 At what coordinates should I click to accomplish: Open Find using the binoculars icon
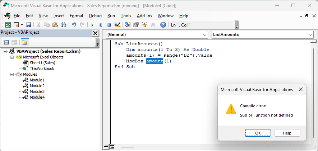tap(64, 25)
